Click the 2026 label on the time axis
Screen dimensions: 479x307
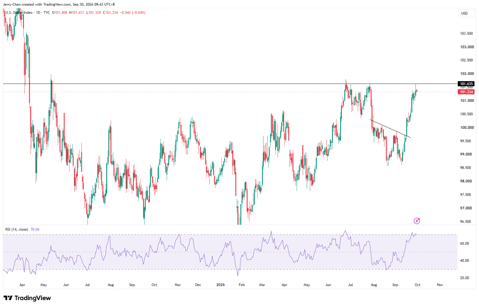pyautogui.click(x=220, y=285)
